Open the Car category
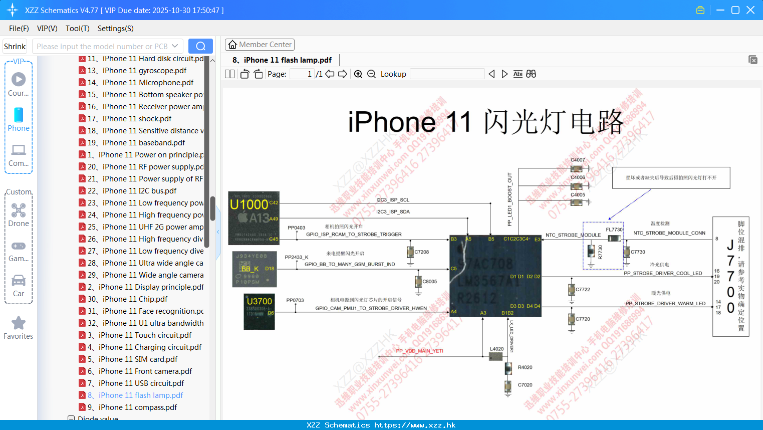 19,286
